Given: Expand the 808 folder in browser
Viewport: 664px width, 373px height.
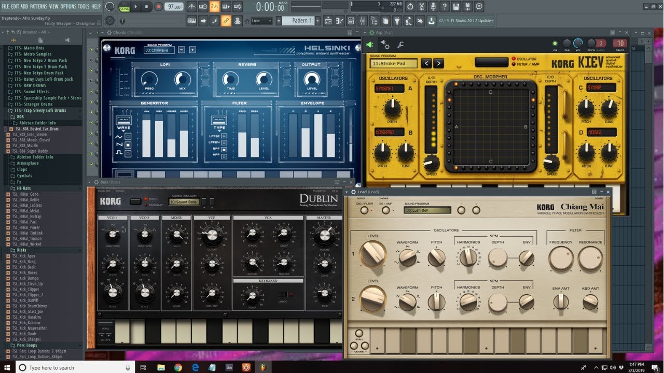Looking at the screenshot, I should coord(21,117).
